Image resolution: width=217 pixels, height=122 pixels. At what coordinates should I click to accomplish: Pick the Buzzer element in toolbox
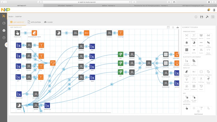201,87
